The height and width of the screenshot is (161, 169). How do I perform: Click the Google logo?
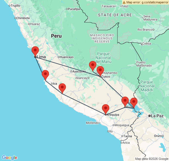(x=9, y=158)
